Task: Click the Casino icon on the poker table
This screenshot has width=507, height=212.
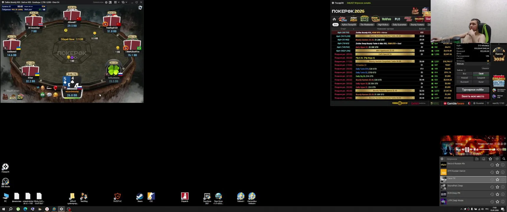Action: [5, 97]
